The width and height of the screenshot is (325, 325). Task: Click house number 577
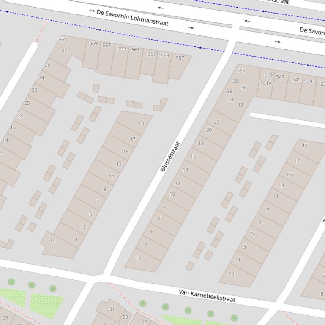coord(66,50)
